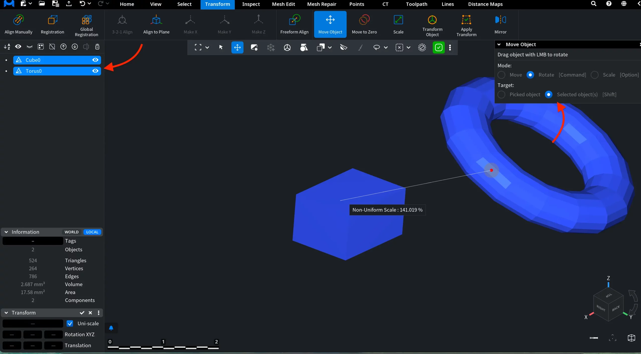Screen dimensions: 641x354
Task: Switch to the Mesh Repair tab
Action: pos(322,4)
